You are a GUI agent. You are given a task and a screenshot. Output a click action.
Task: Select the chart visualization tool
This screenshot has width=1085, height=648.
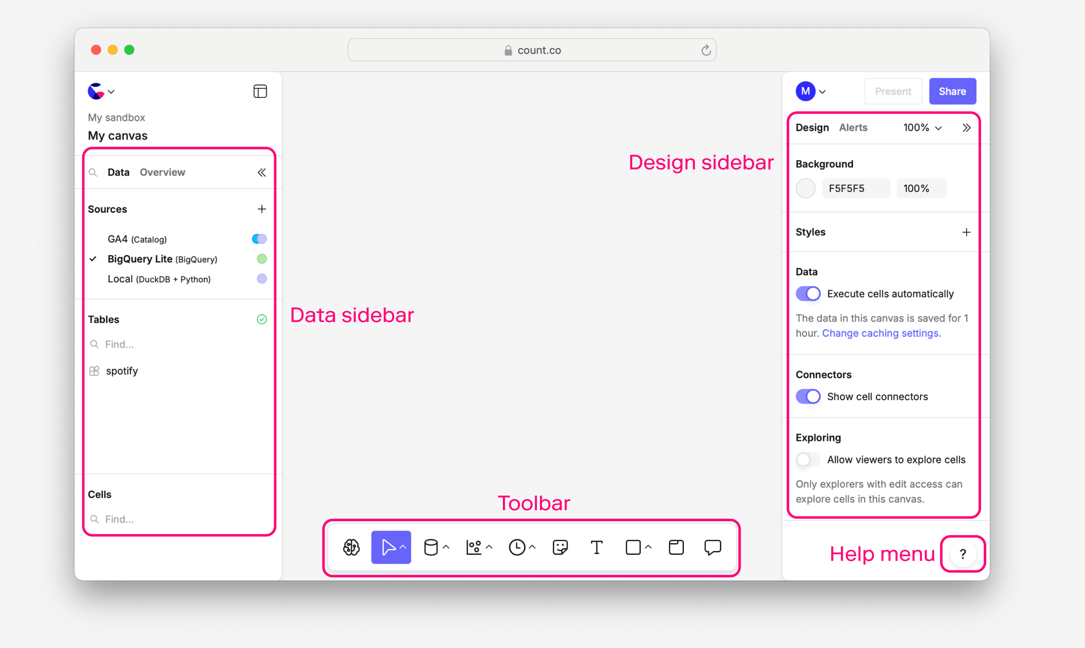474,547
